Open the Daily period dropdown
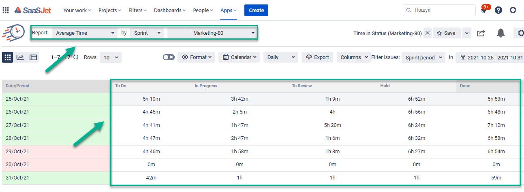Screen dimensions: 524x192 [x=280, y=57]
